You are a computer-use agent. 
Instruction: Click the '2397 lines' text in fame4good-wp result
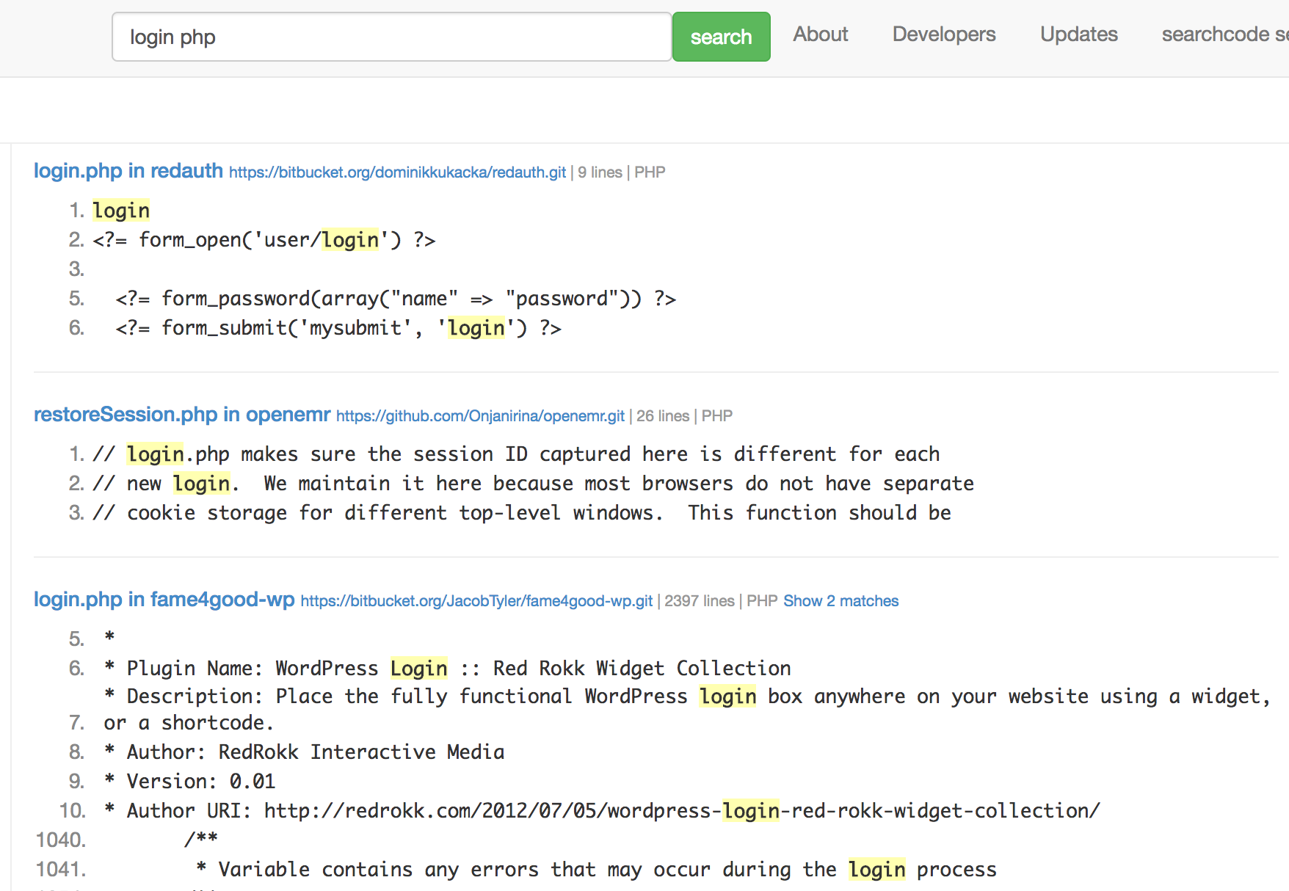700,601
